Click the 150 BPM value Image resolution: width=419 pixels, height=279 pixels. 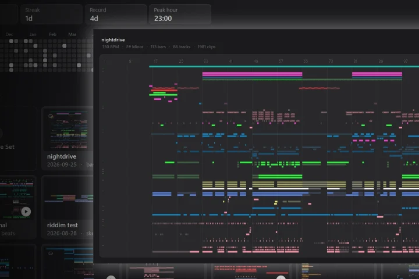pos(111,46)
